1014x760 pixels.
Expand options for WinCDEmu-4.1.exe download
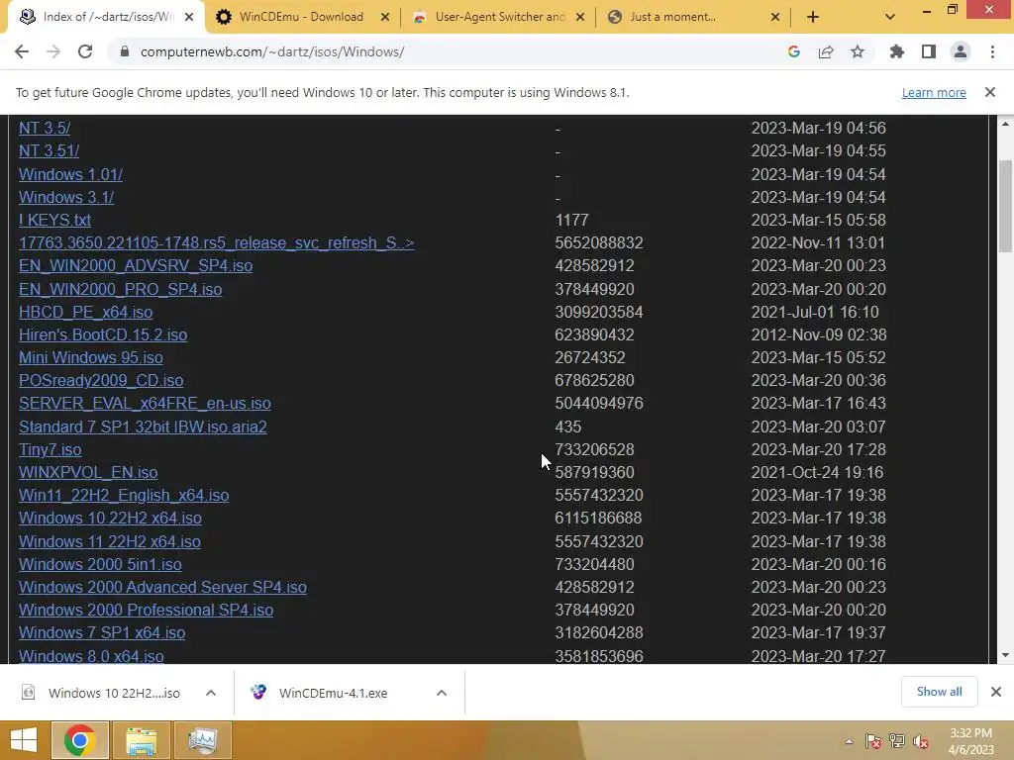(x=442, y=693)
